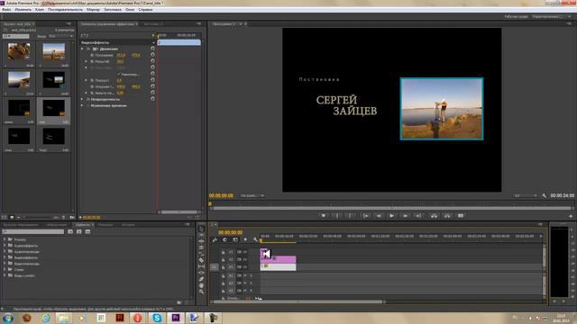
Task: Switch to the media browser tab
Action: point(21,224)
